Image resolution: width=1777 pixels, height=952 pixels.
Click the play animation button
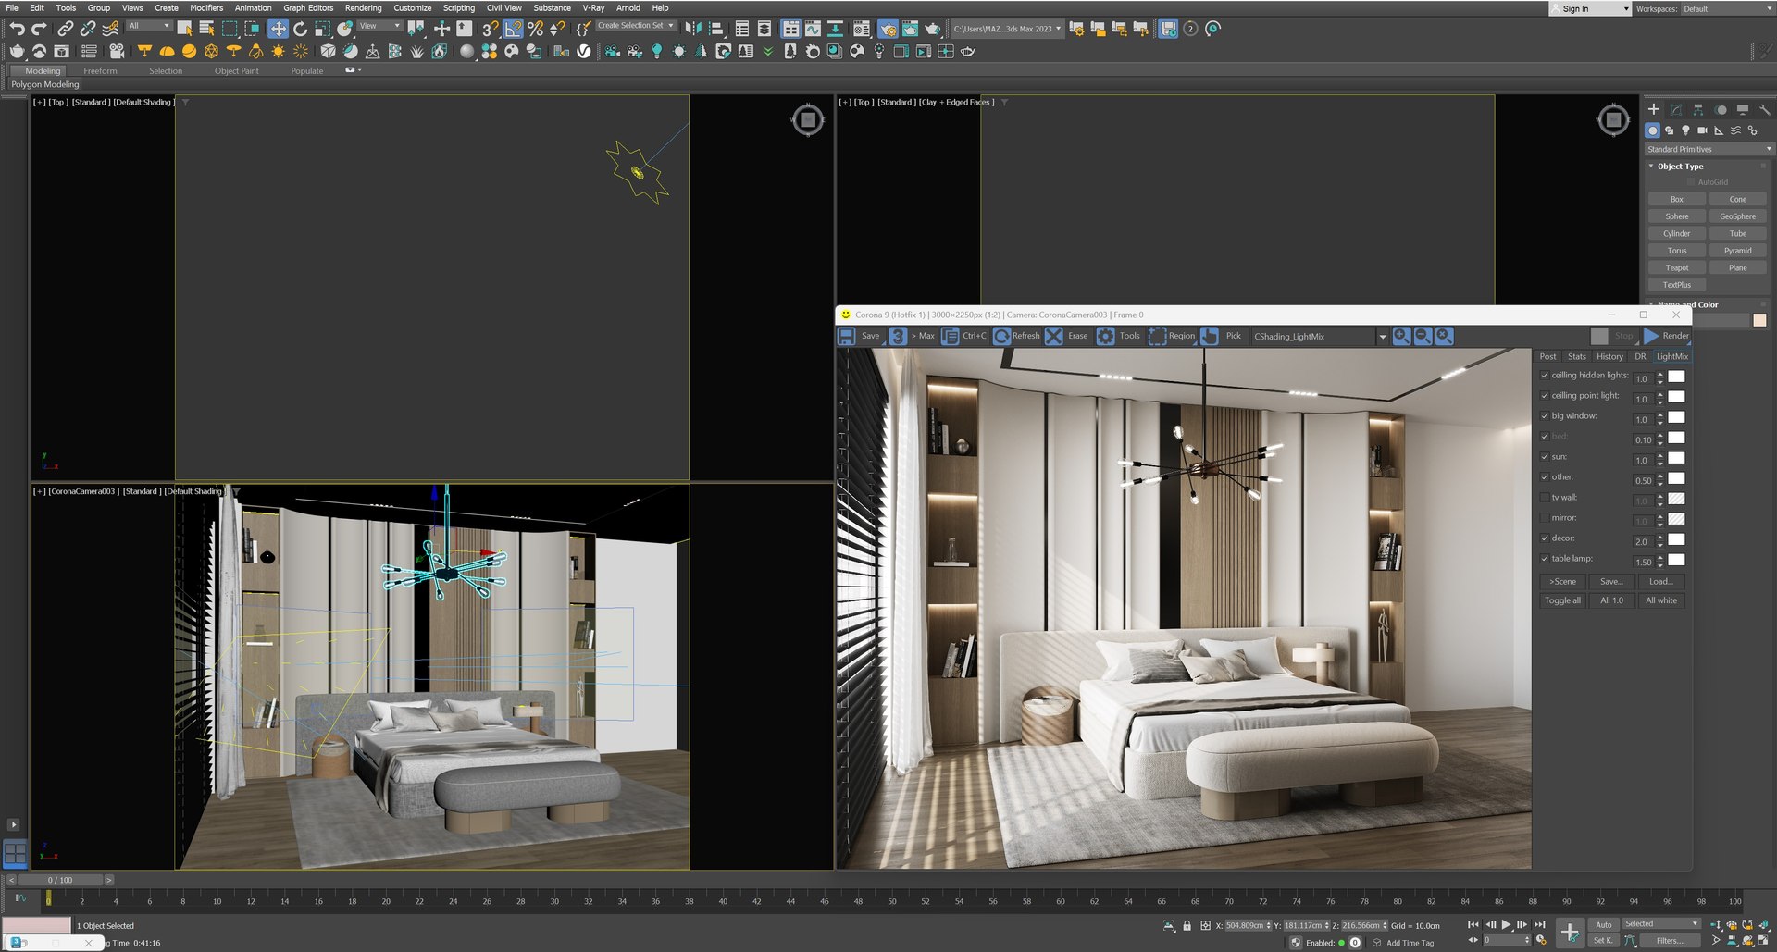[1506, 924]
